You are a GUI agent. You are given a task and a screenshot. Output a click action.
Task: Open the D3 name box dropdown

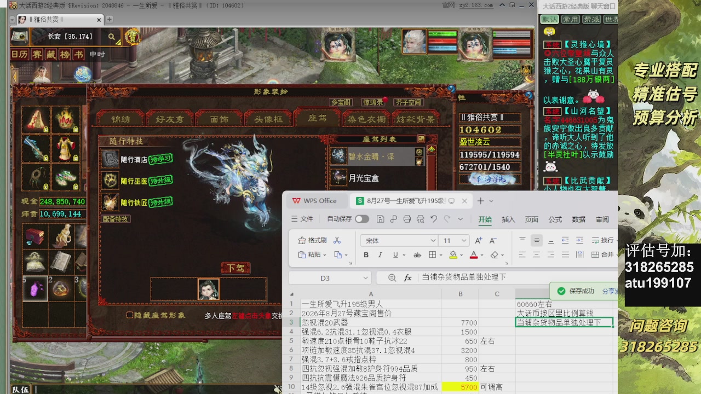pyautogui.click(x=365, y=278)
